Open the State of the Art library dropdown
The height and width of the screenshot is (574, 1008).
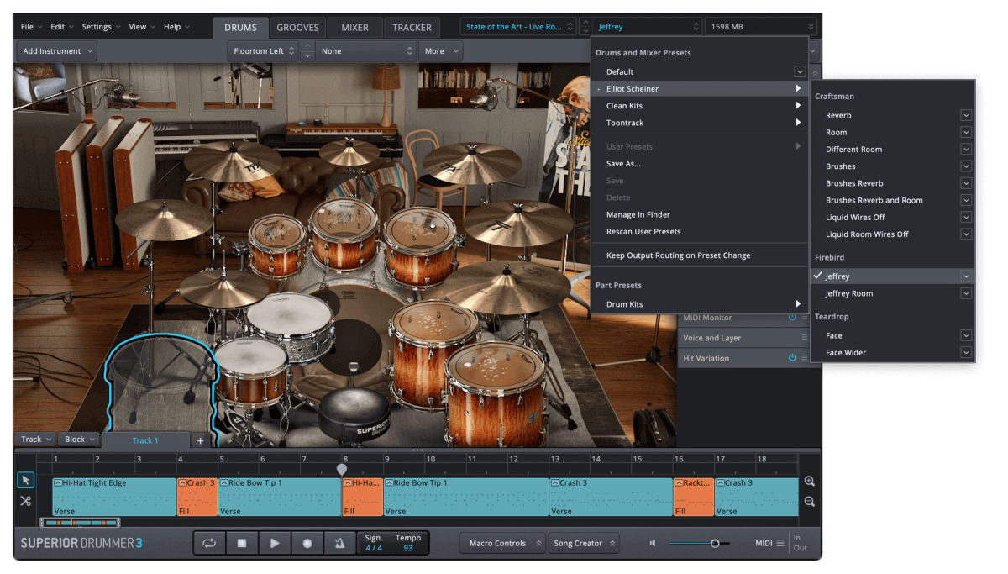518,27
